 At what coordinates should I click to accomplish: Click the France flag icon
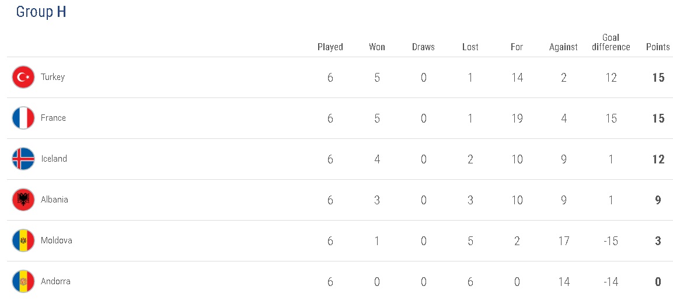tap(23, 118)
